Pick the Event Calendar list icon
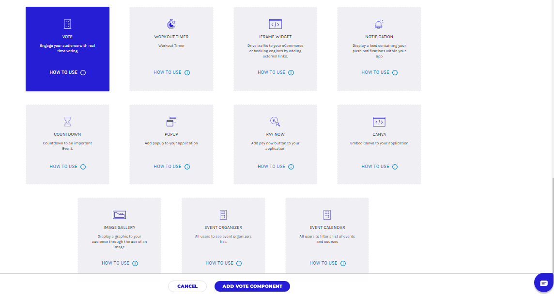554x296 pixels. point(327,215)
